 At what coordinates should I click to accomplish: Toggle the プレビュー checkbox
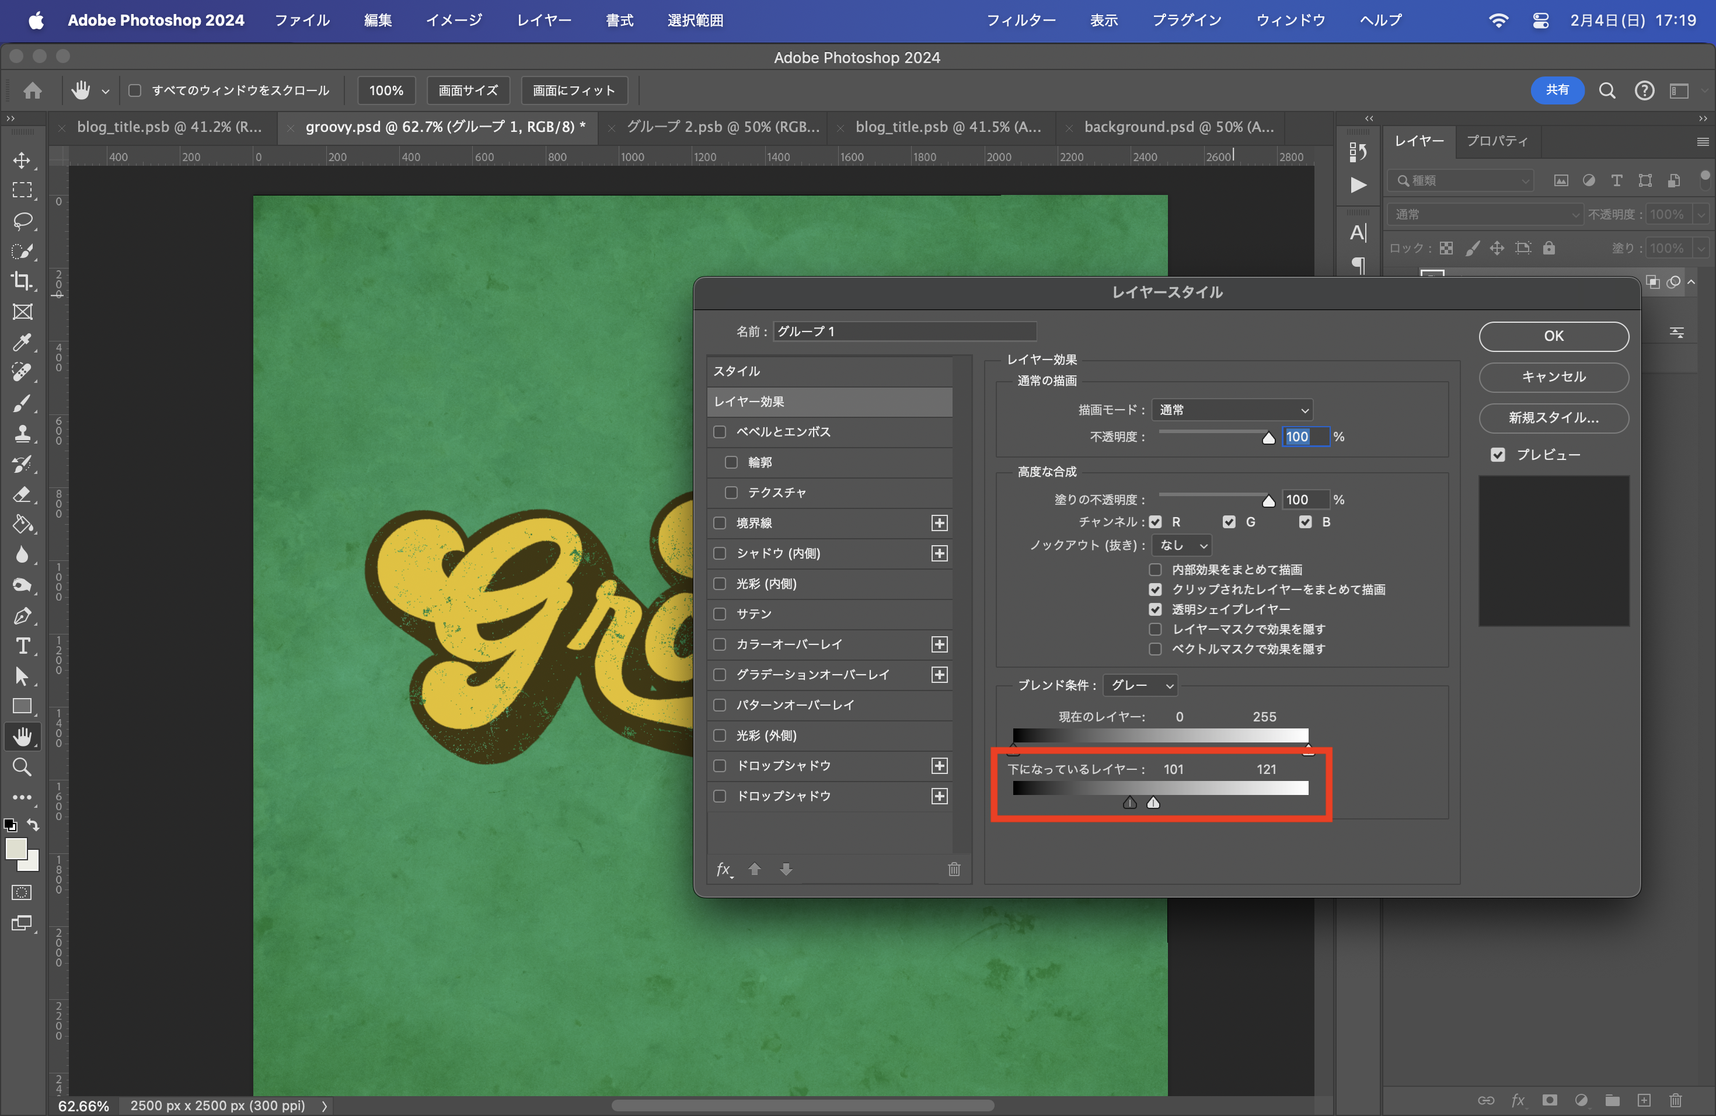tap(1498, 455)
